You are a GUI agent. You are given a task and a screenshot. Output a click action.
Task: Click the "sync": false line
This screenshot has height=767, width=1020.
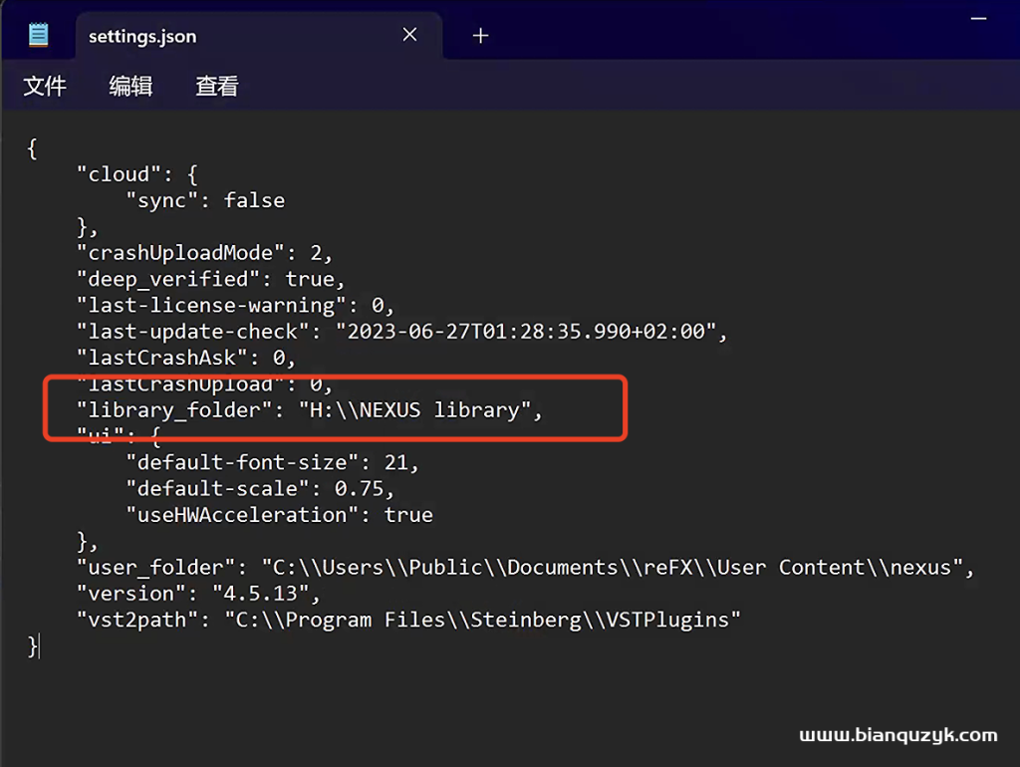click(x=205, y=200)
